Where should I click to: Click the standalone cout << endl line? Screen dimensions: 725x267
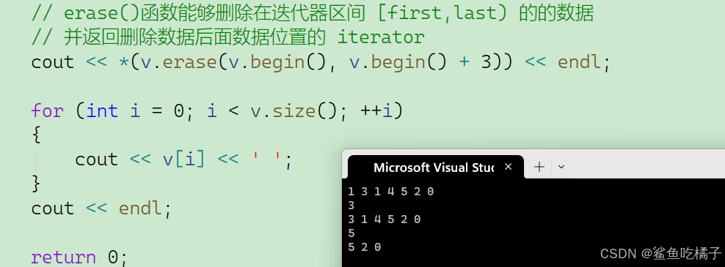click(101, 208)
